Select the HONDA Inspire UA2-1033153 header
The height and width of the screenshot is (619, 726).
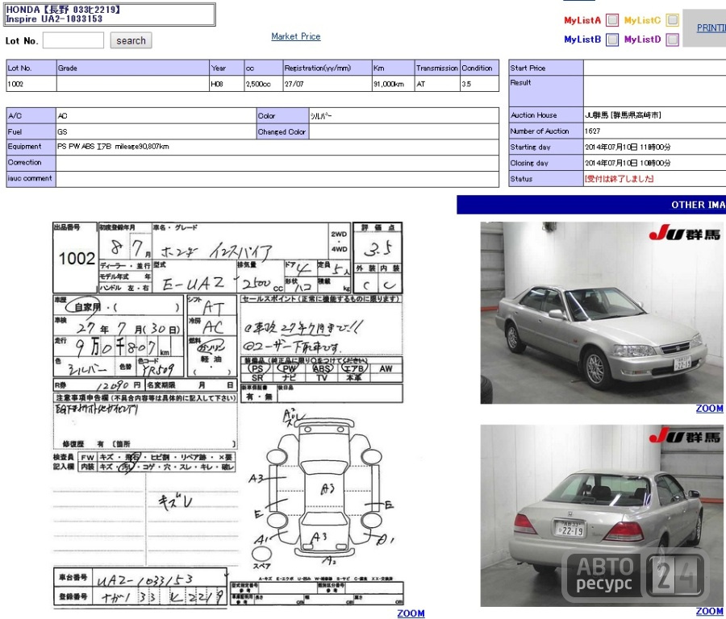pyautogui.click(x=110, y=15)
